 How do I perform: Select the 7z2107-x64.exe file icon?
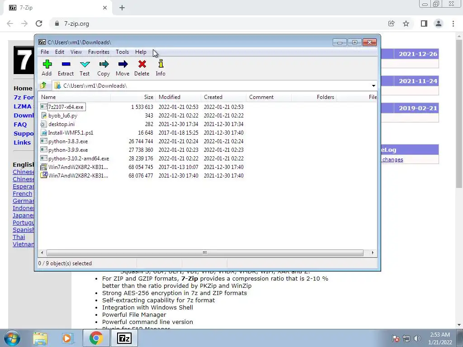(44, 107)
